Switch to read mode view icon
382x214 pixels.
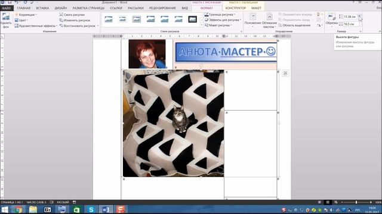(x=319, y=202)
